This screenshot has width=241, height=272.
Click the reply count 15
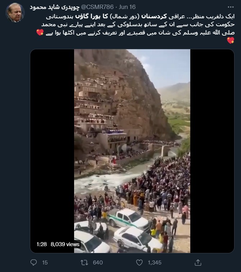pyautogui.click(x=45, y=263)
